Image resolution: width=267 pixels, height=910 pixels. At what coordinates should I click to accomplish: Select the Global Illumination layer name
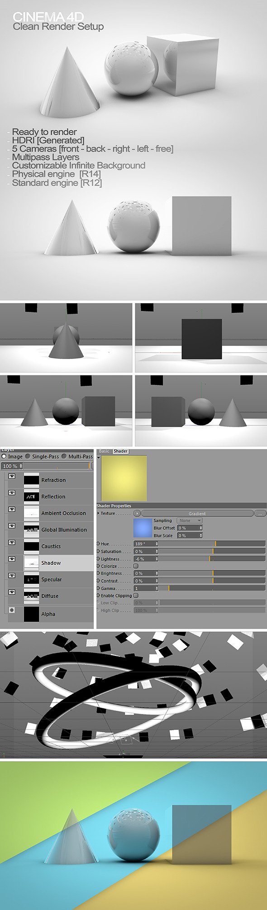click(64, 530)
